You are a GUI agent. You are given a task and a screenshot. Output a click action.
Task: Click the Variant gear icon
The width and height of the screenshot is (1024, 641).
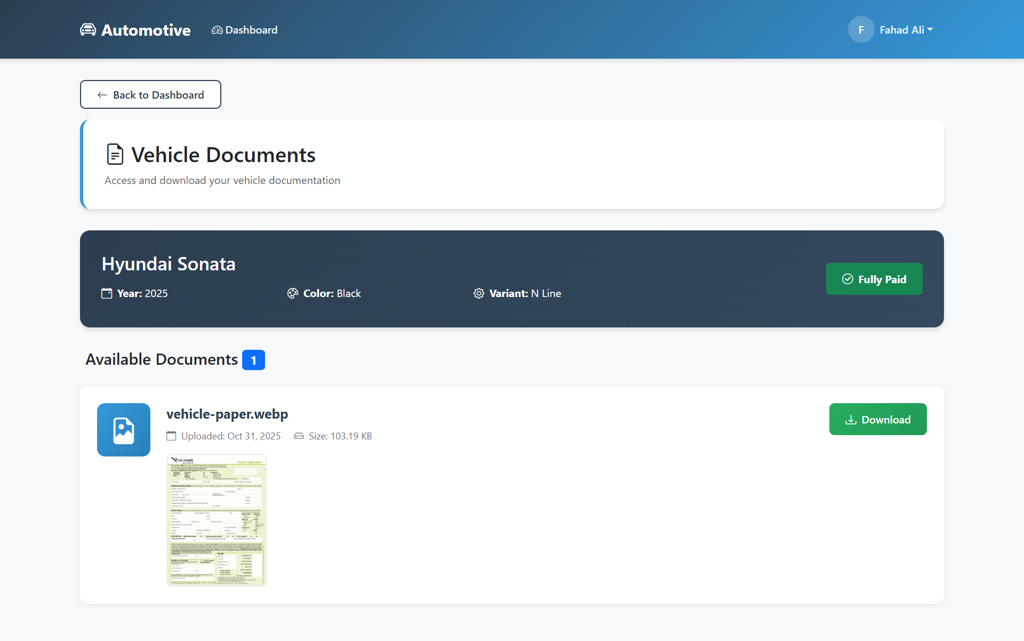478,293
